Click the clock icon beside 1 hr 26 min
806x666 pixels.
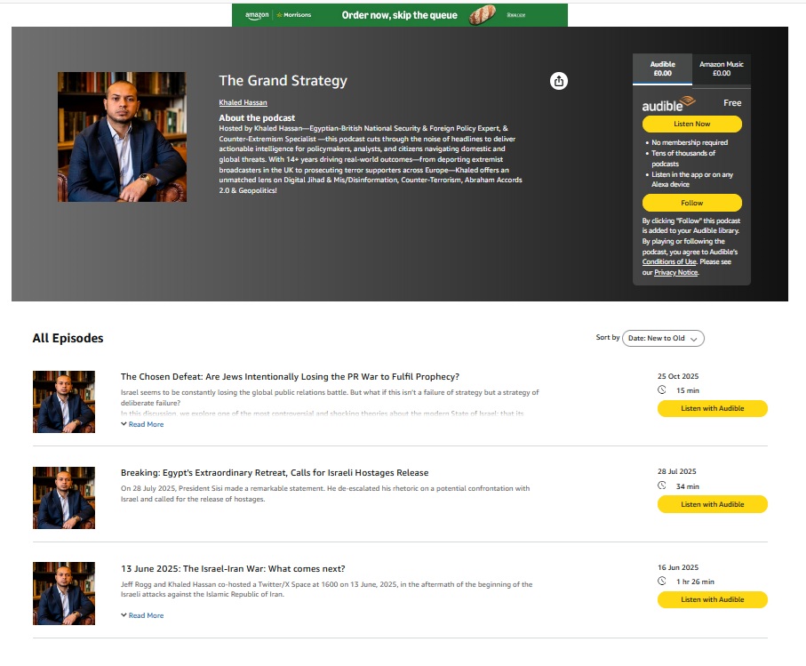pyautogui.click(x=661, y=582)
